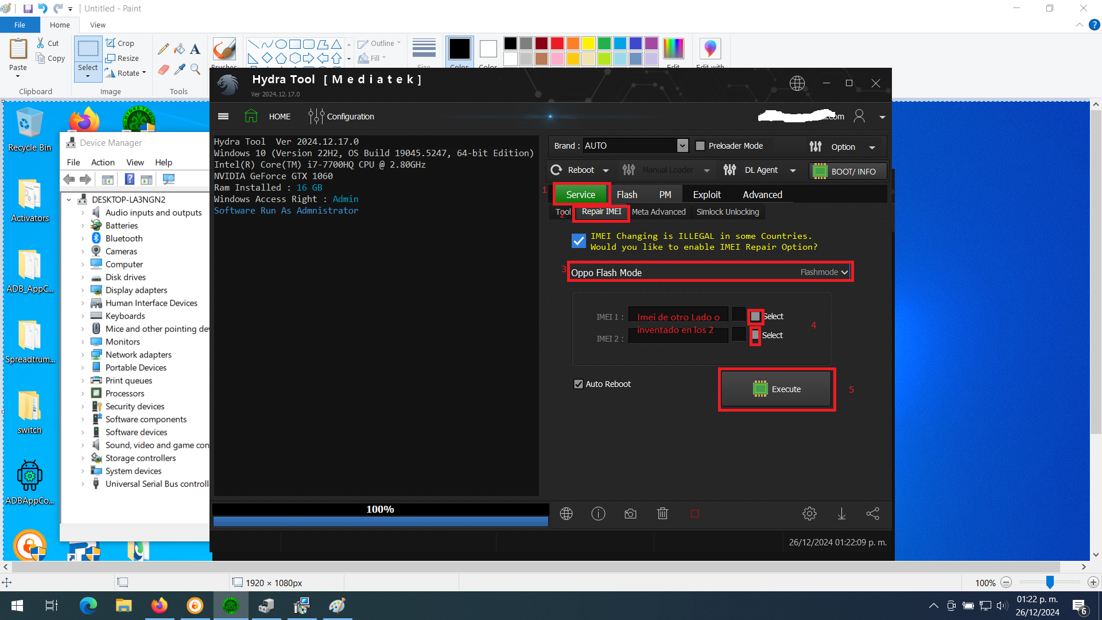Open the Recycle Bin desktop icon

[29, 130]
